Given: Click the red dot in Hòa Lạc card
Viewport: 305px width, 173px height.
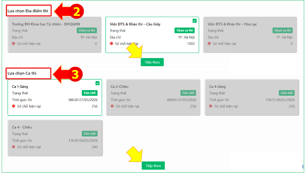Looking at the screenshot, I should [x=209, y=44].
